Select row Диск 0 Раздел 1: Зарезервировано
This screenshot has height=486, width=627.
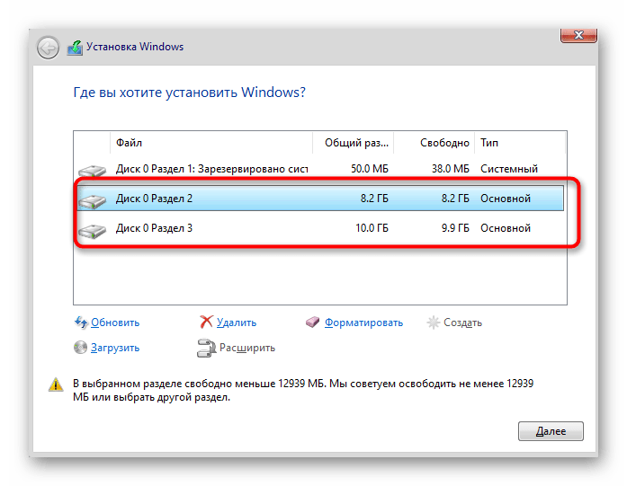point(320,169)
